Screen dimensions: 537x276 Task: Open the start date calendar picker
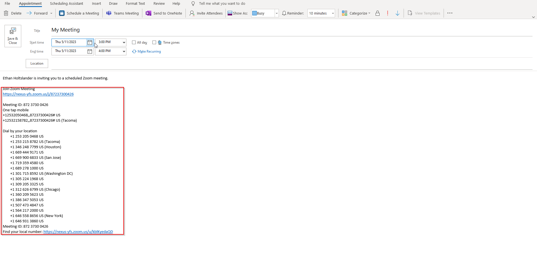coord(90,43)
